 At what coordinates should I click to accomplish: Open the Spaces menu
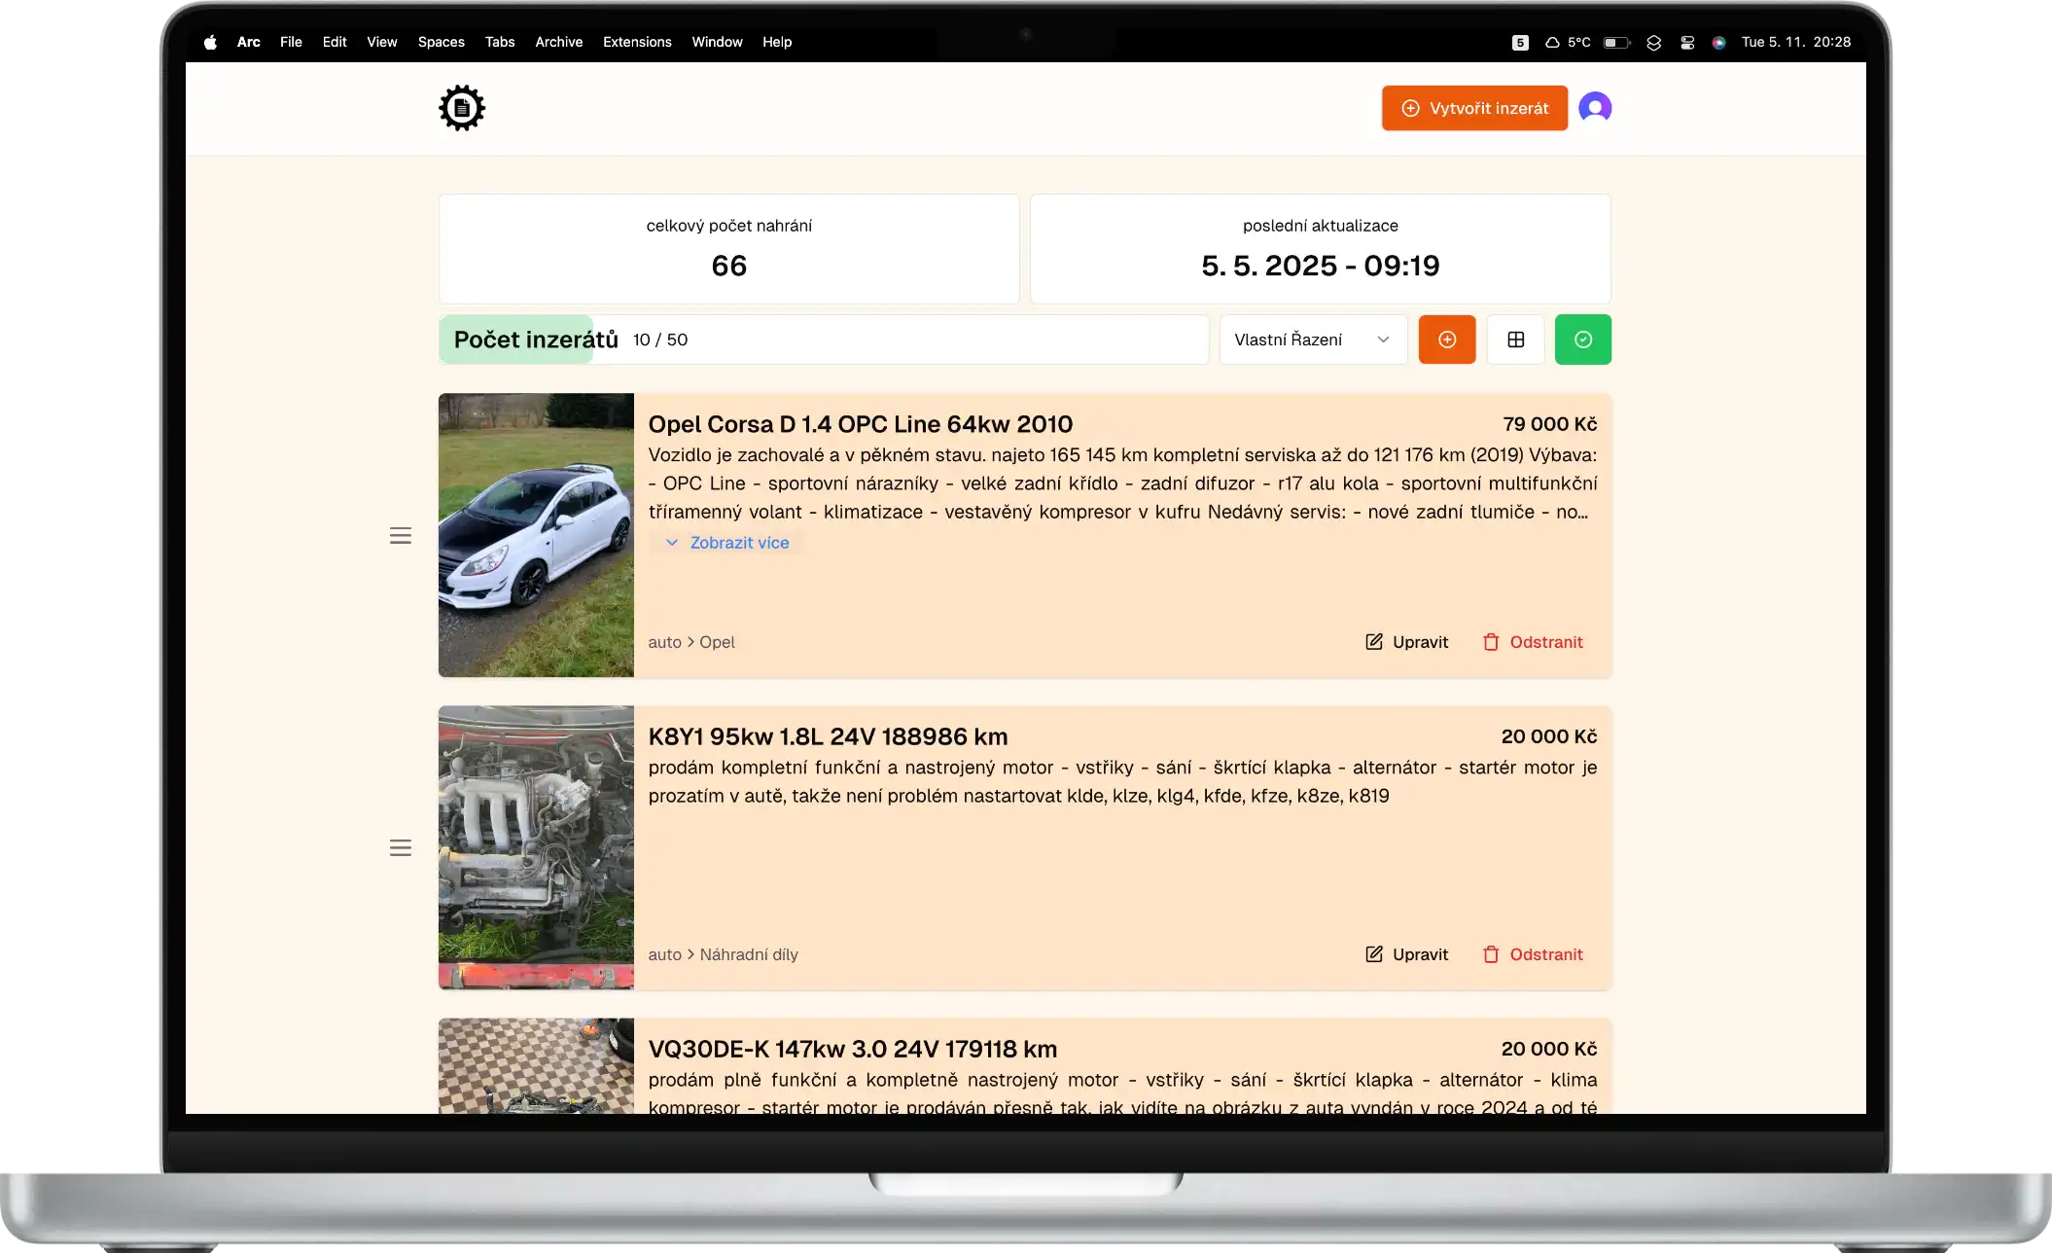pyautogui.click(x=441, y=42)
